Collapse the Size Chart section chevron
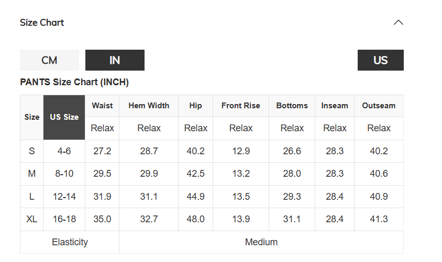The height and width of the screenshot is (262, 442). 399,22
